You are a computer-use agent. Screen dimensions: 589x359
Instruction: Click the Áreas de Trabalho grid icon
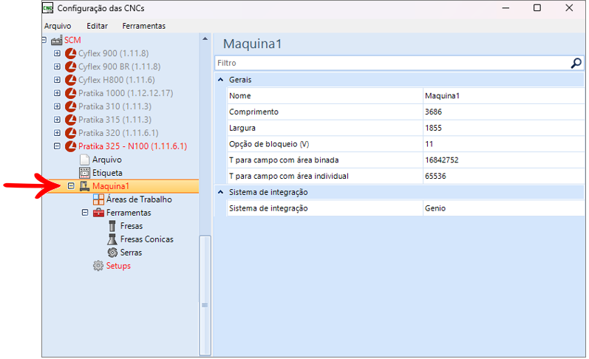[98, 199]
